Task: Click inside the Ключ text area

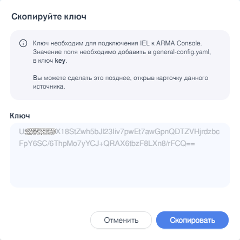Action: click(x=120, y=155)
